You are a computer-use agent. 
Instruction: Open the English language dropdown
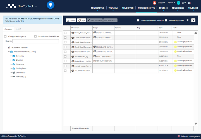[x=184, y=136]
